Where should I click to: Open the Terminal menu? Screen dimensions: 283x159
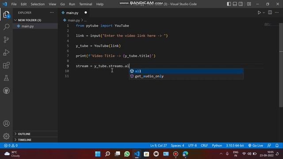(x=85, y=4)
